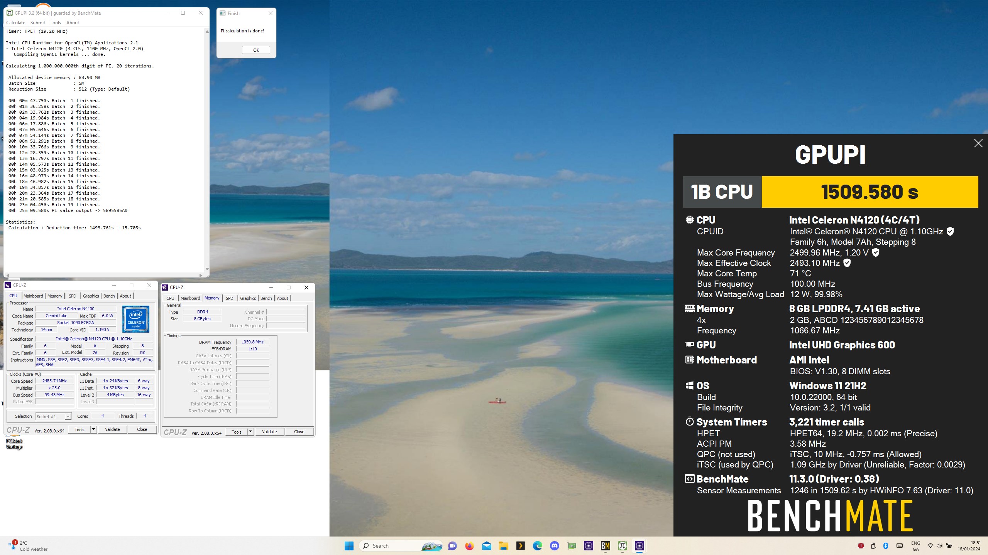This screenshot has height=555, width=988.
Task: Switch to Graphics tab in right CPU-Z
Action: point(248,298)
